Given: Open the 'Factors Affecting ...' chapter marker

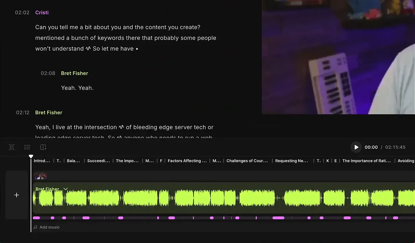Looking at the screenshot, I should click(187, 160).
